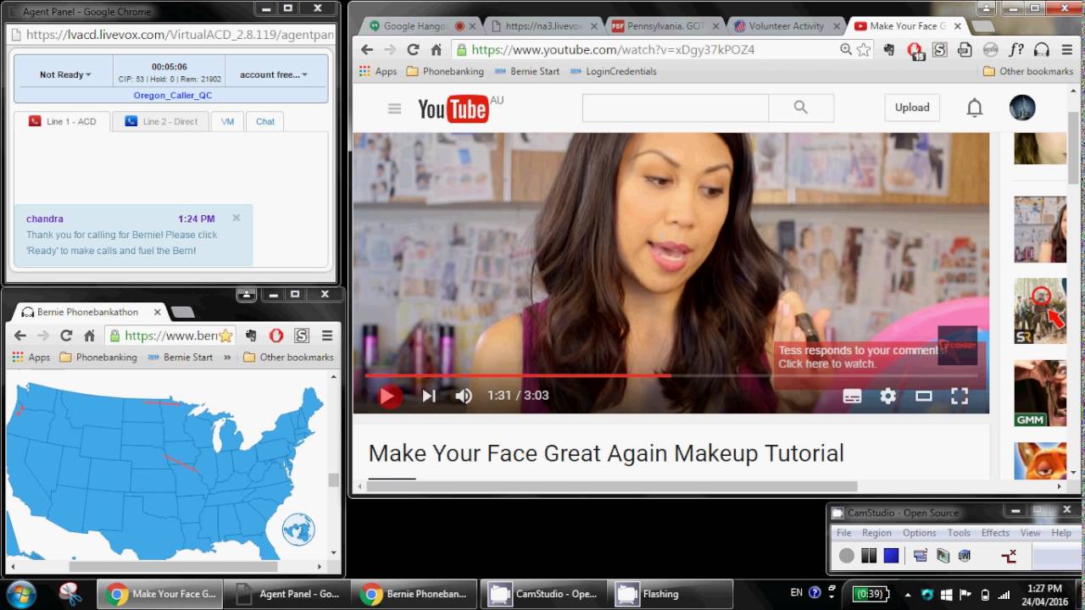Switch to Line 1 - ACD tab
The image size is (1085, 610).
(63, 121)
